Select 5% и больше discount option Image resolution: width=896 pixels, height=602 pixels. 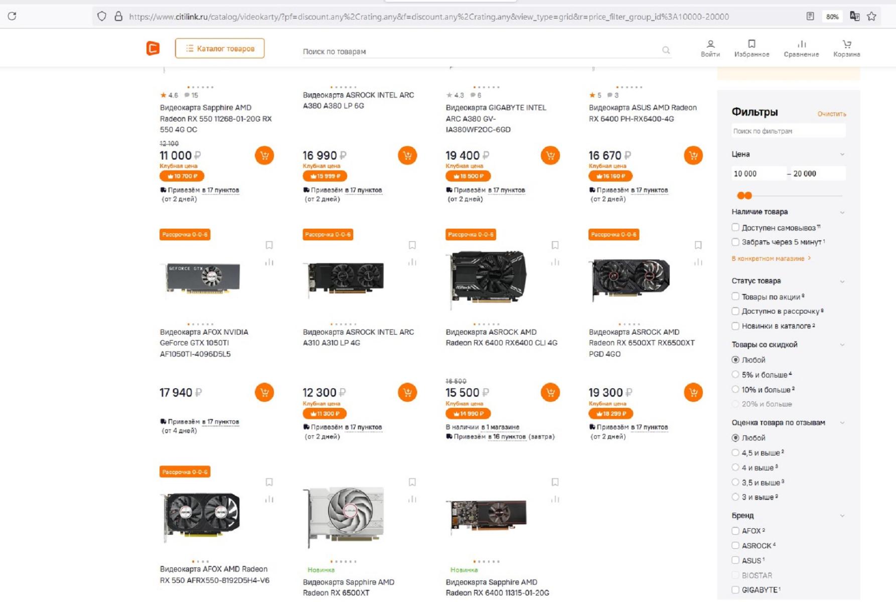[x=735, y=374]
